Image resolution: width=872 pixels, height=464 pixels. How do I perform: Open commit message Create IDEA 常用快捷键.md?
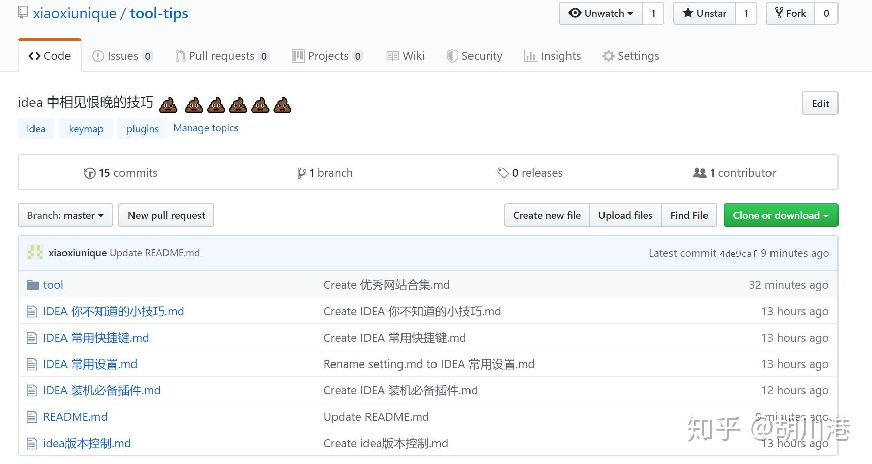[x=395, y=338]
